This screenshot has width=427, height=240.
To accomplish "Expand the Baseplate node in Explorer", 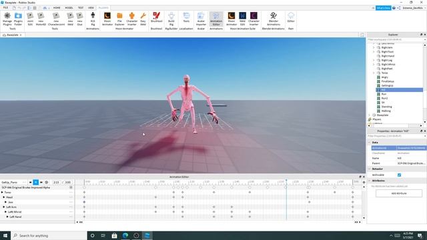I will (x=370, y=115).
